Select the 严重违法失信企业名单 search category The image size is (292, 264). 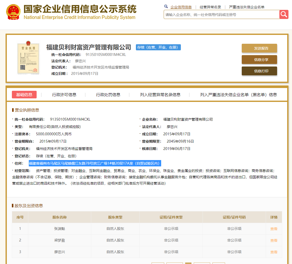coord(247,7)
